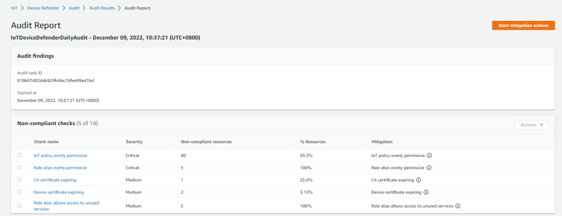
Task: Open the Actions dropdown menu
Action: tap(531, 125)
